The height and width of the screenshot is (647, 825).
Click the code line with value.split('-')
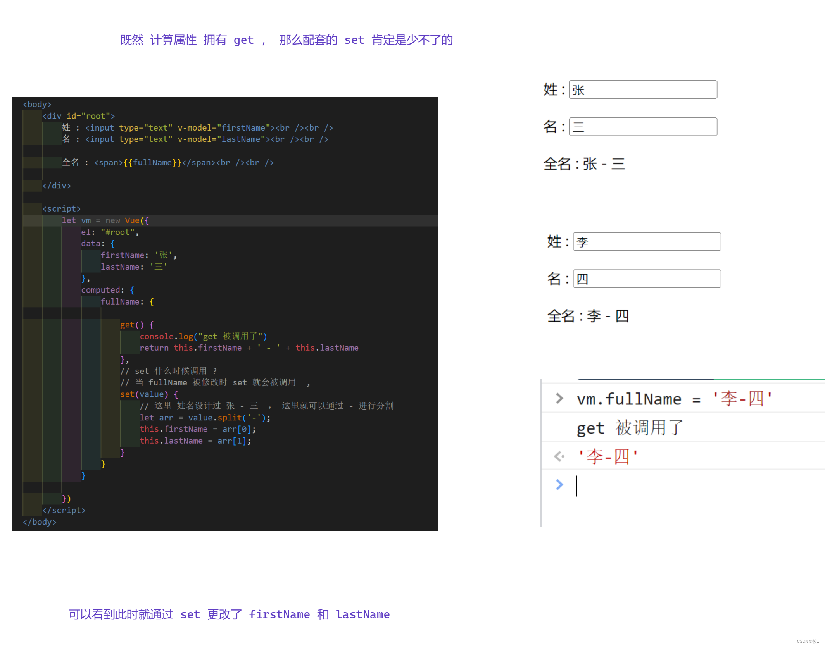pos(205,418)
